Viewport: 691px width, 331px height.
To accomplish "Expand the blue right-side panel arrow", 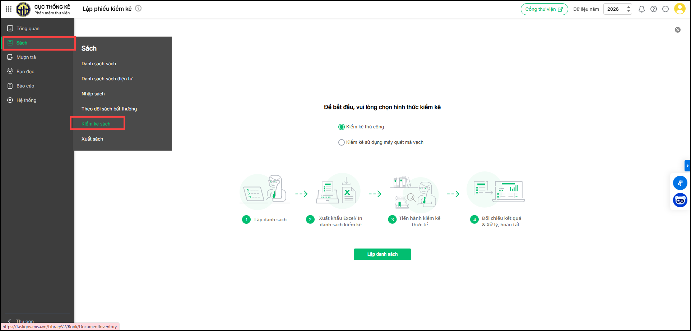I will (x=687, y=166).
